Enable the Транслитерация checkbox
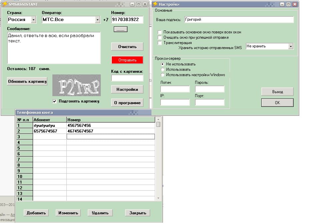This screenshot has height=224, width=309. [x=160, y=43]
